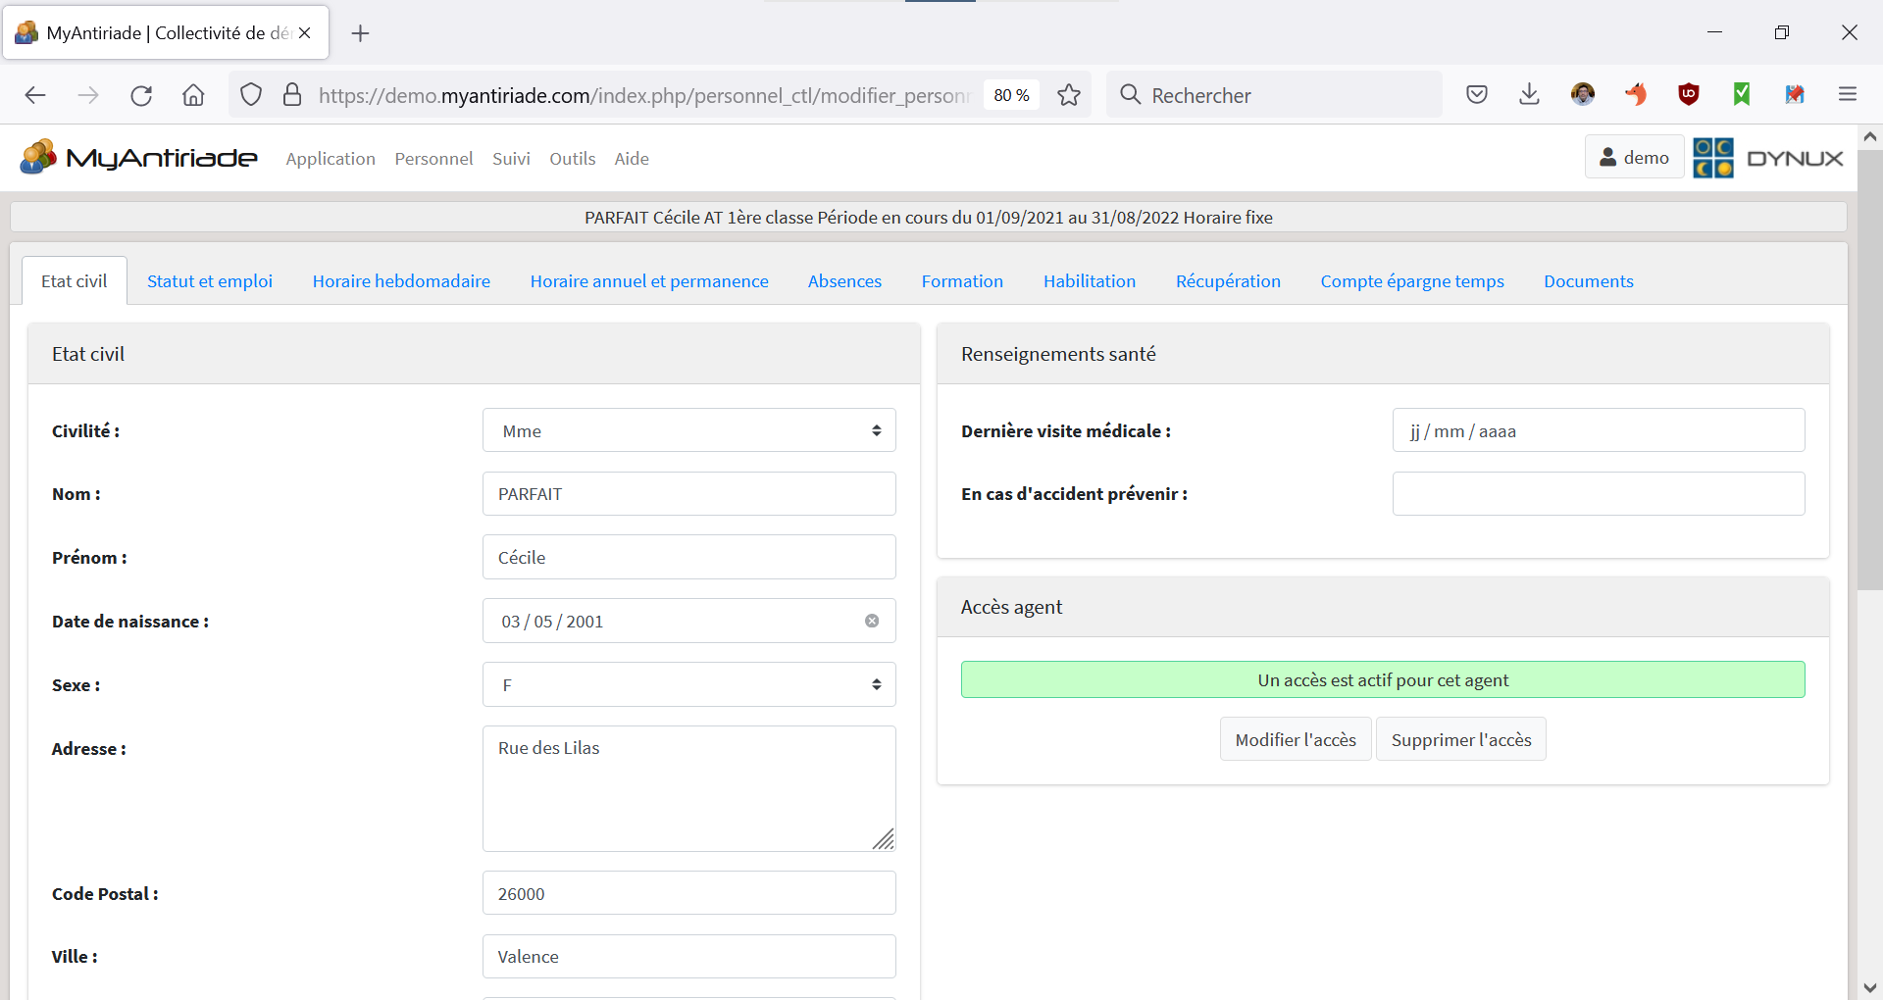Click the Nom input field
The image size is (1883, 1000).
(688, 493)
